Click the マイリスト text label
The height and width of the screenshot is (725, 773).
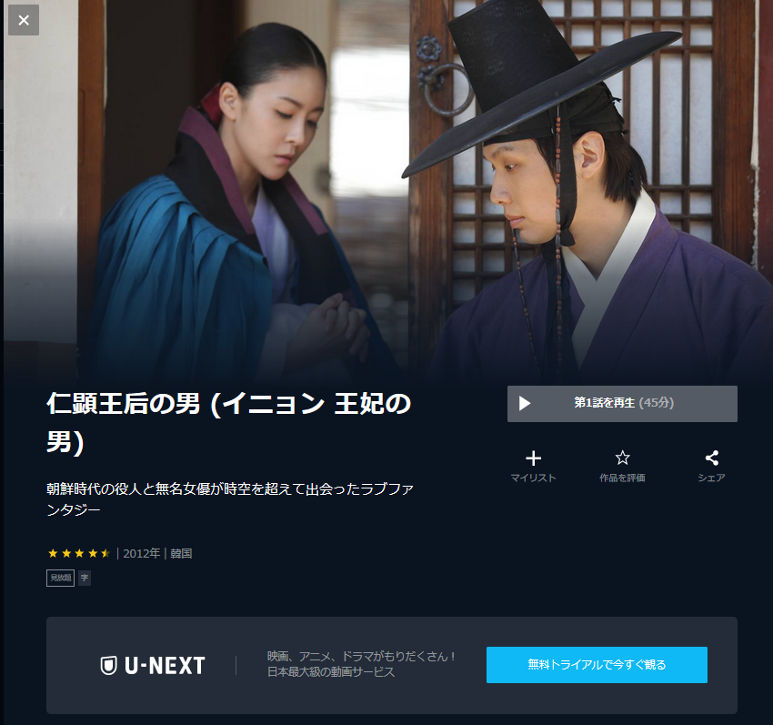(x=533, y=478)
